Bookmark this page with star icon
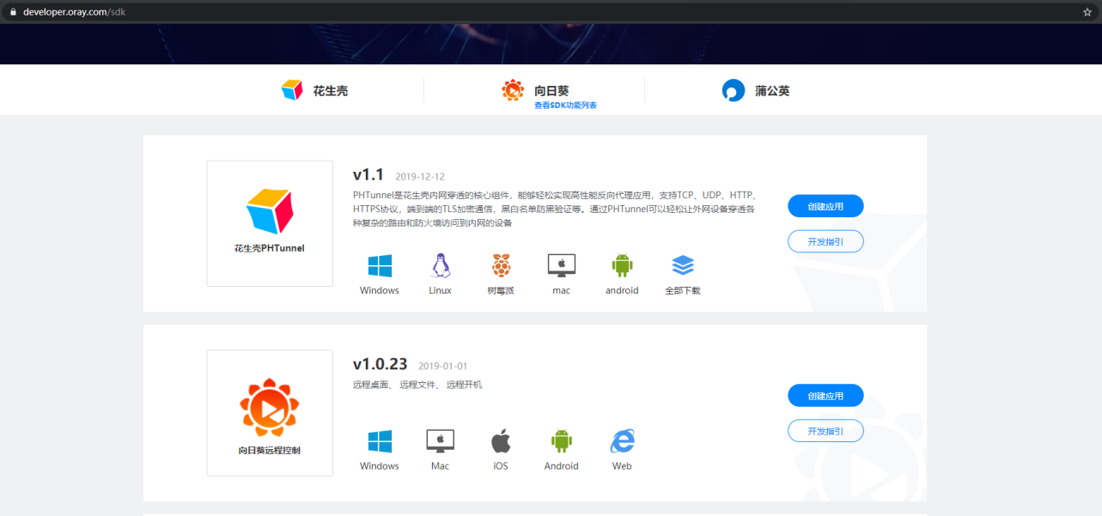The width and height of the screenshot is (1102, 516). [1087, 12]
